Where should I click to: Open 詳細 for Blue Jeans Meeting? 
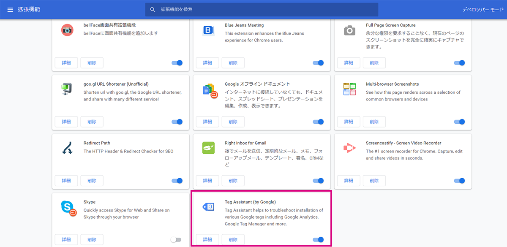tap(207, 63)
